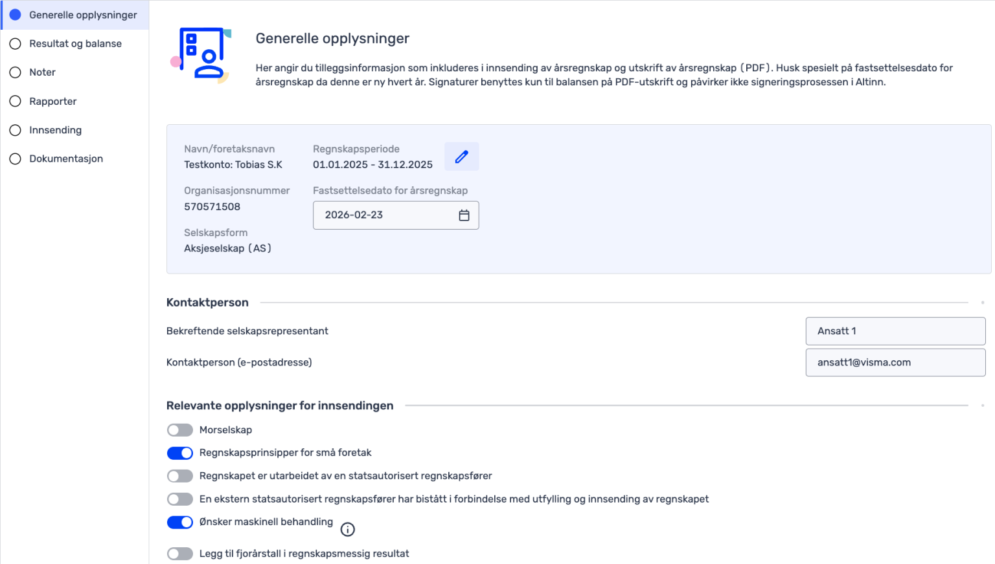Toggle the Morselskap switch
The image size is (995, 564).
[x=180, y=430]
